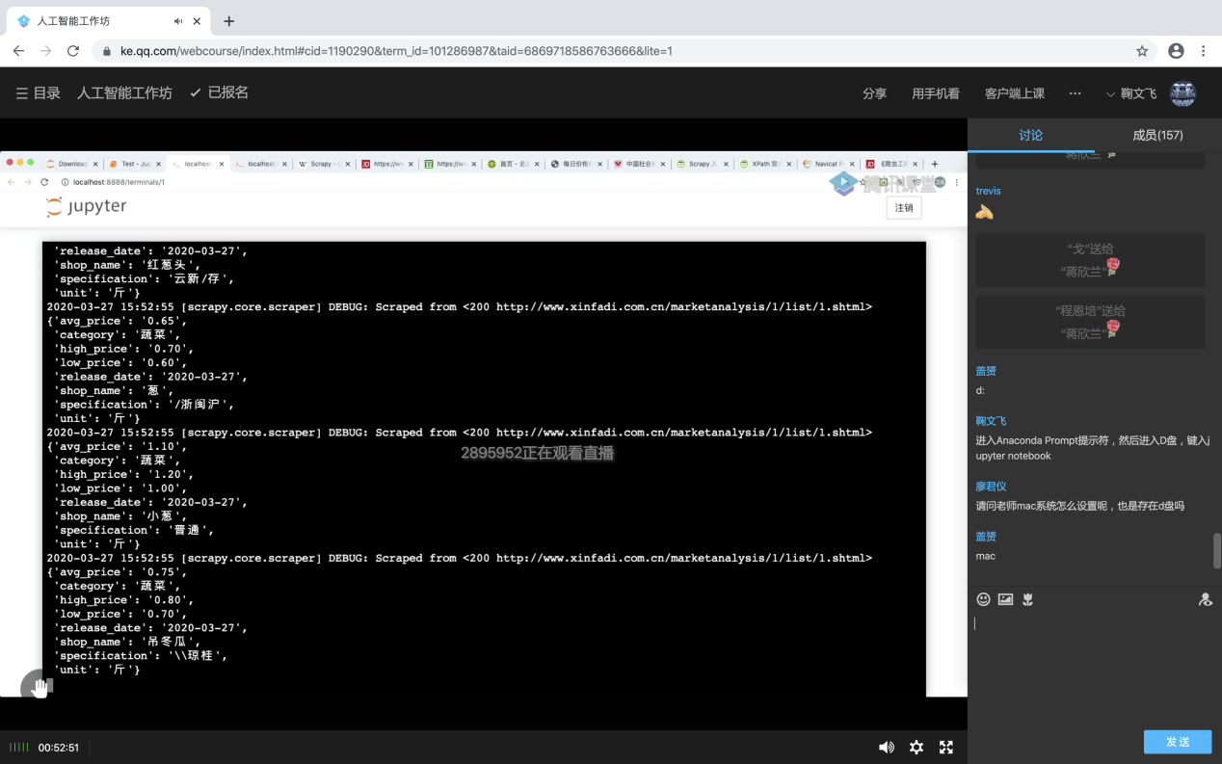1222x764 pixels.
Task: Switch to the 成员(157) tab
Action: pos(1157,135)
